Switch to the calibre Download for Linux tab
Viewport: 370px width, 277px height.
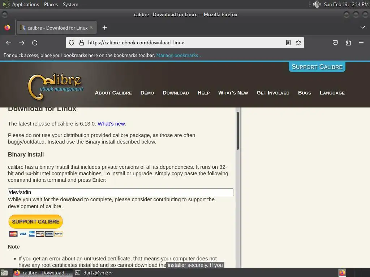click(x=57, y=28)
